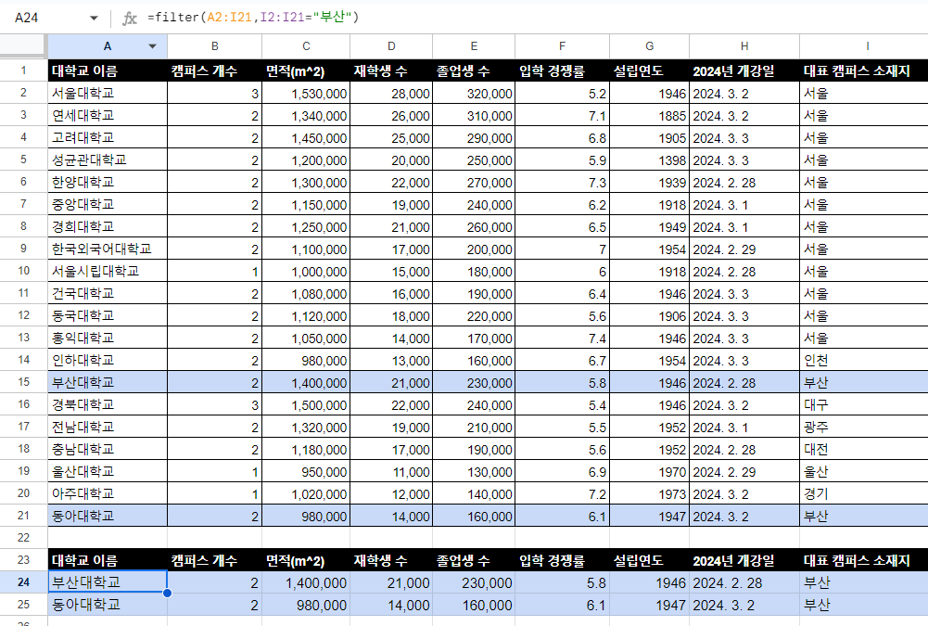928x626 pixels.
Task: Click cell containing 고려대학교
Action: point(108,138)
